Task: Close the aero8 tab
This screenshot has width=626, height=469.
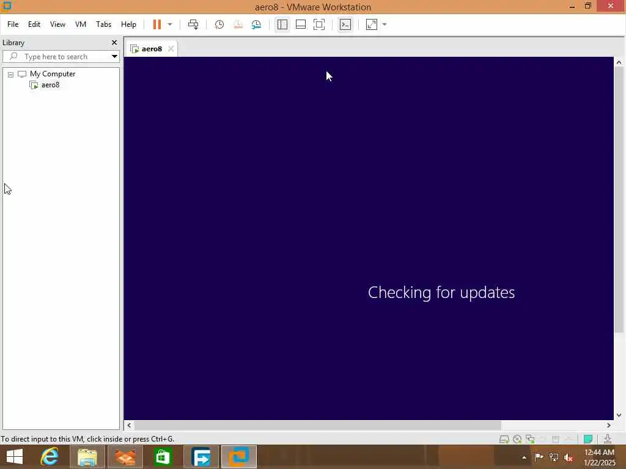Action: pyautogui.click(x=171, y=49)
